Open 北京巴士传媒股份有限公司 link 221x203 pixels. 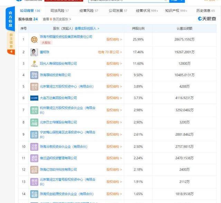58,122
